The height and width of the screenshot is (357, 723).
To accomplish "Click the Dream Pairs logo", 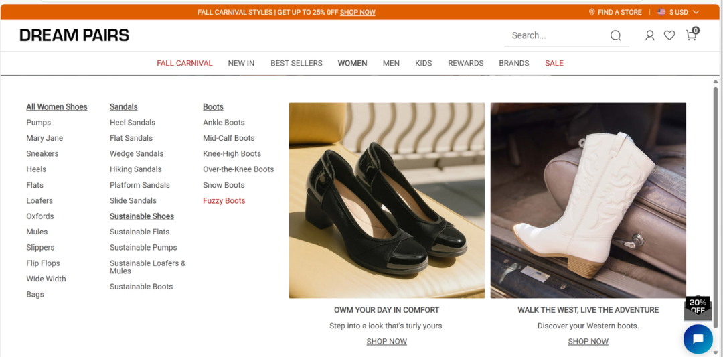I will pyautogui.click(x=74, y=35).
